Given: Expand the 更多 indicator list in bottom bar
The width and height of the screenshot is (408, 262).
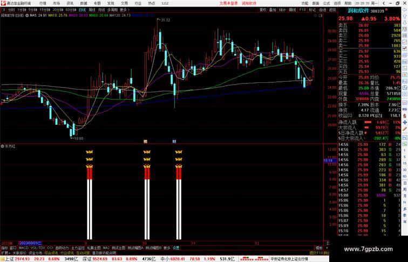Looking at the screenshot, I should click(167, 248).
